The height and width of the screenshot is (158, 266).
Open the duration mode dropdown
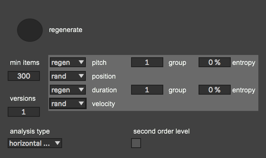pyautogui.click(x=68, y=90)
